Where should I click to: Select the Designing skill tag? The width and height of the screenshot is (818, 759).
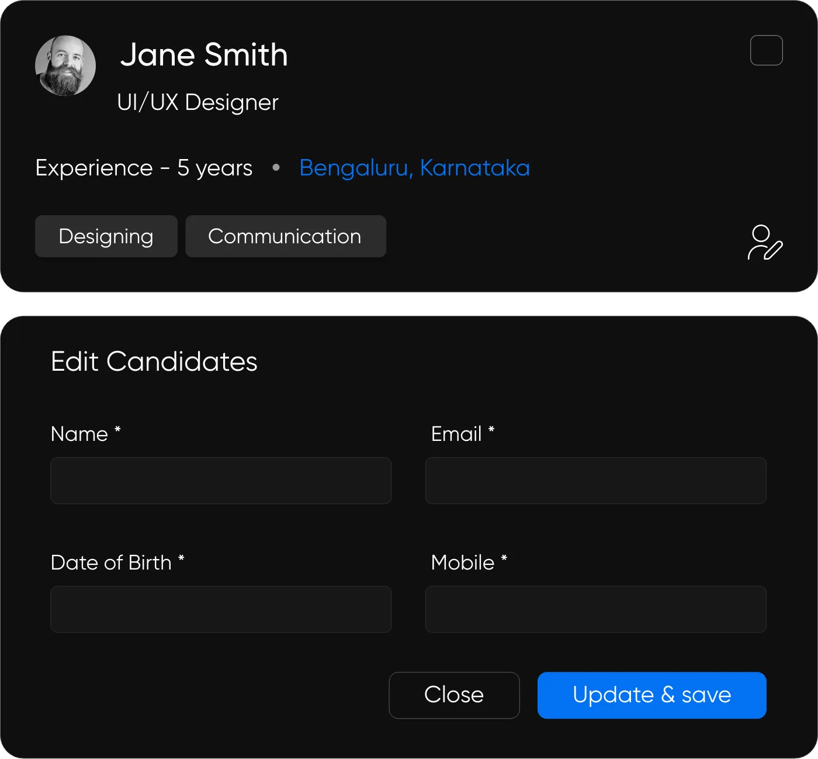pos(106,236)
